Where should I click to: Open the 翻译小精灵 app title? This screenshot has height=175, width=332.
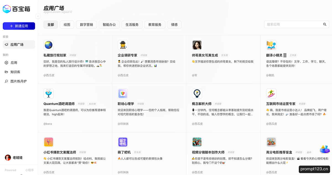(276, 55)
